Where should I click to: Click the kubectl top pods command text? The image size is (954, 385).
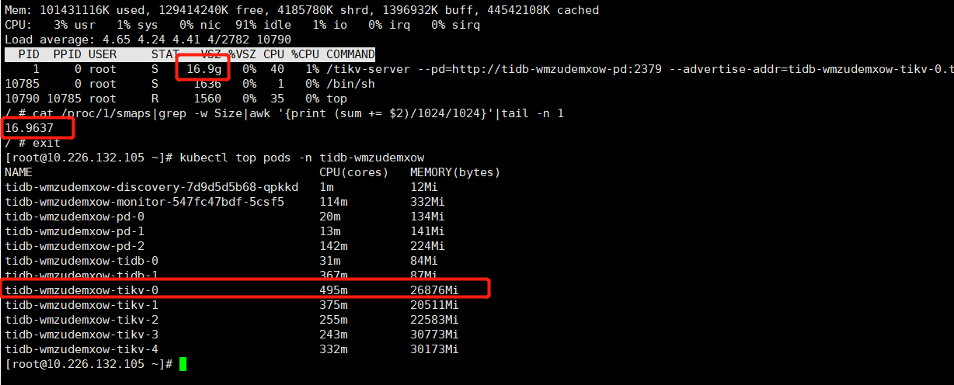tap(301, 158)
